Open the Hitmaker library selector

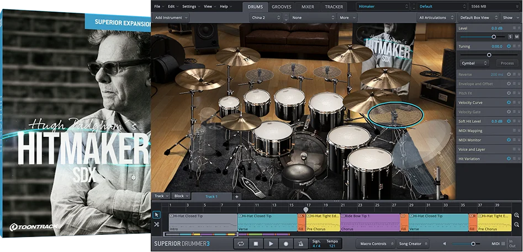(383, 6)
